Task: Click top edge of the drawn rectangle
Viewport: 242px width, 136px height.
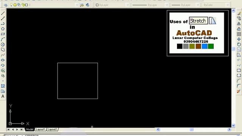Action: (x=78, y=63)
